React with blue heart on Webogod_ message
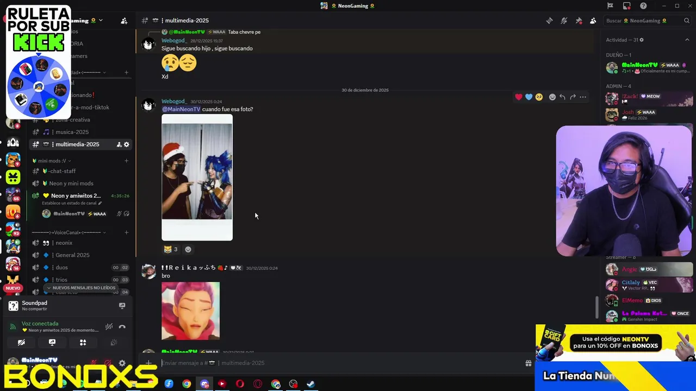696x391 pixels. coord(529,97)
